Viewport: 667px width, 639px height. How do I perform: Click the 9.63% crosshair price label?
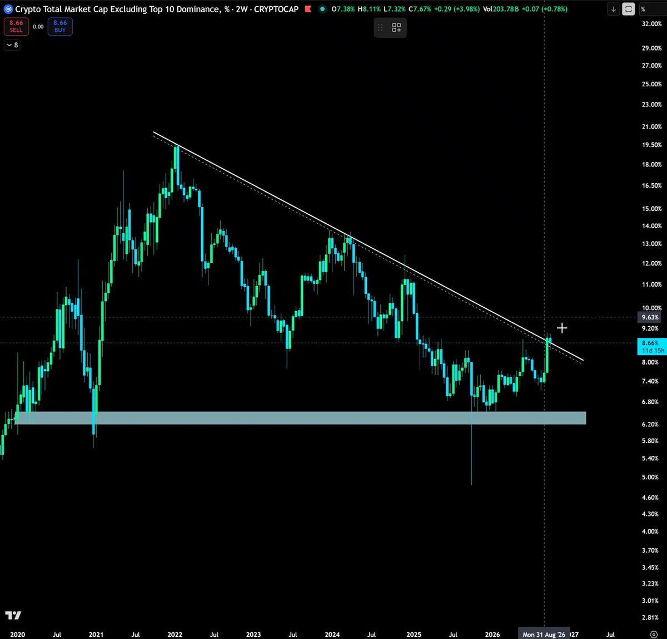click(x=650, y=317)
